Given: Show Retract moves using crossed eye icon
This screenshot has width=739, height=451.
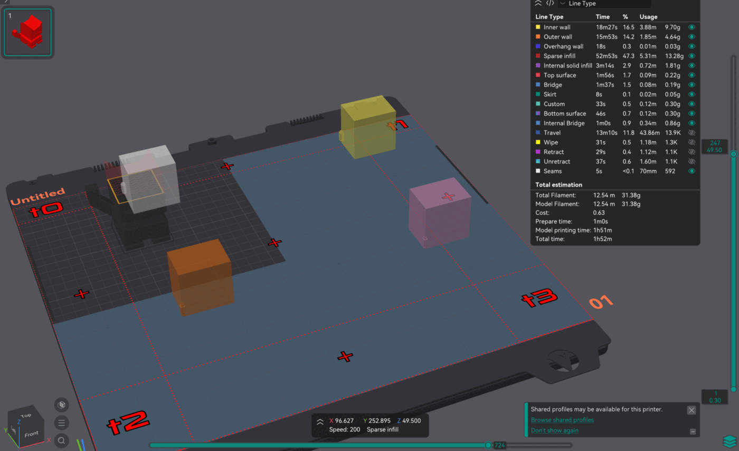Looking at the screenshot, I should point(691,152).
